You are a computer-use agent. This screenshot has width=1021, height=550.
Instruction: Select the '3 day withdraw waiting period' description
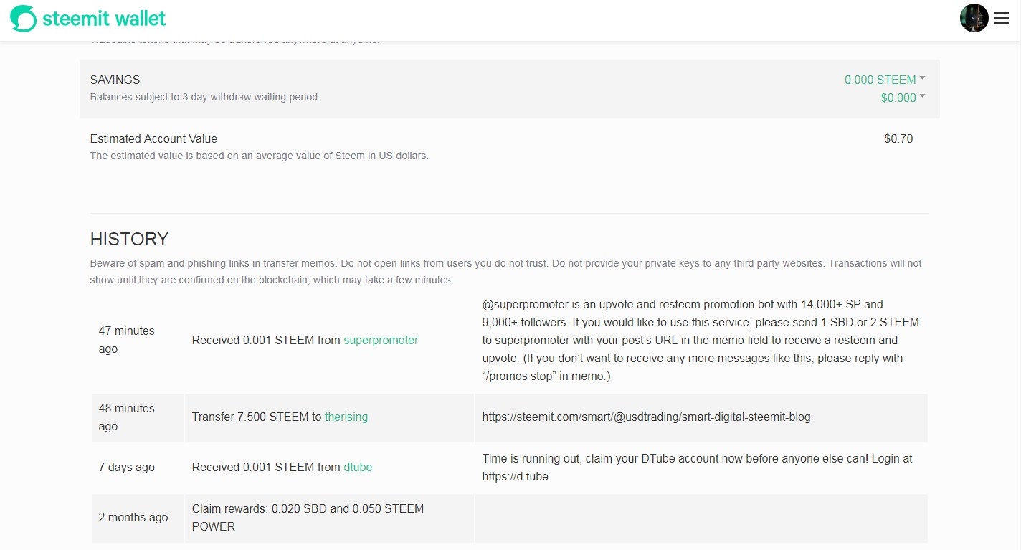205,97
